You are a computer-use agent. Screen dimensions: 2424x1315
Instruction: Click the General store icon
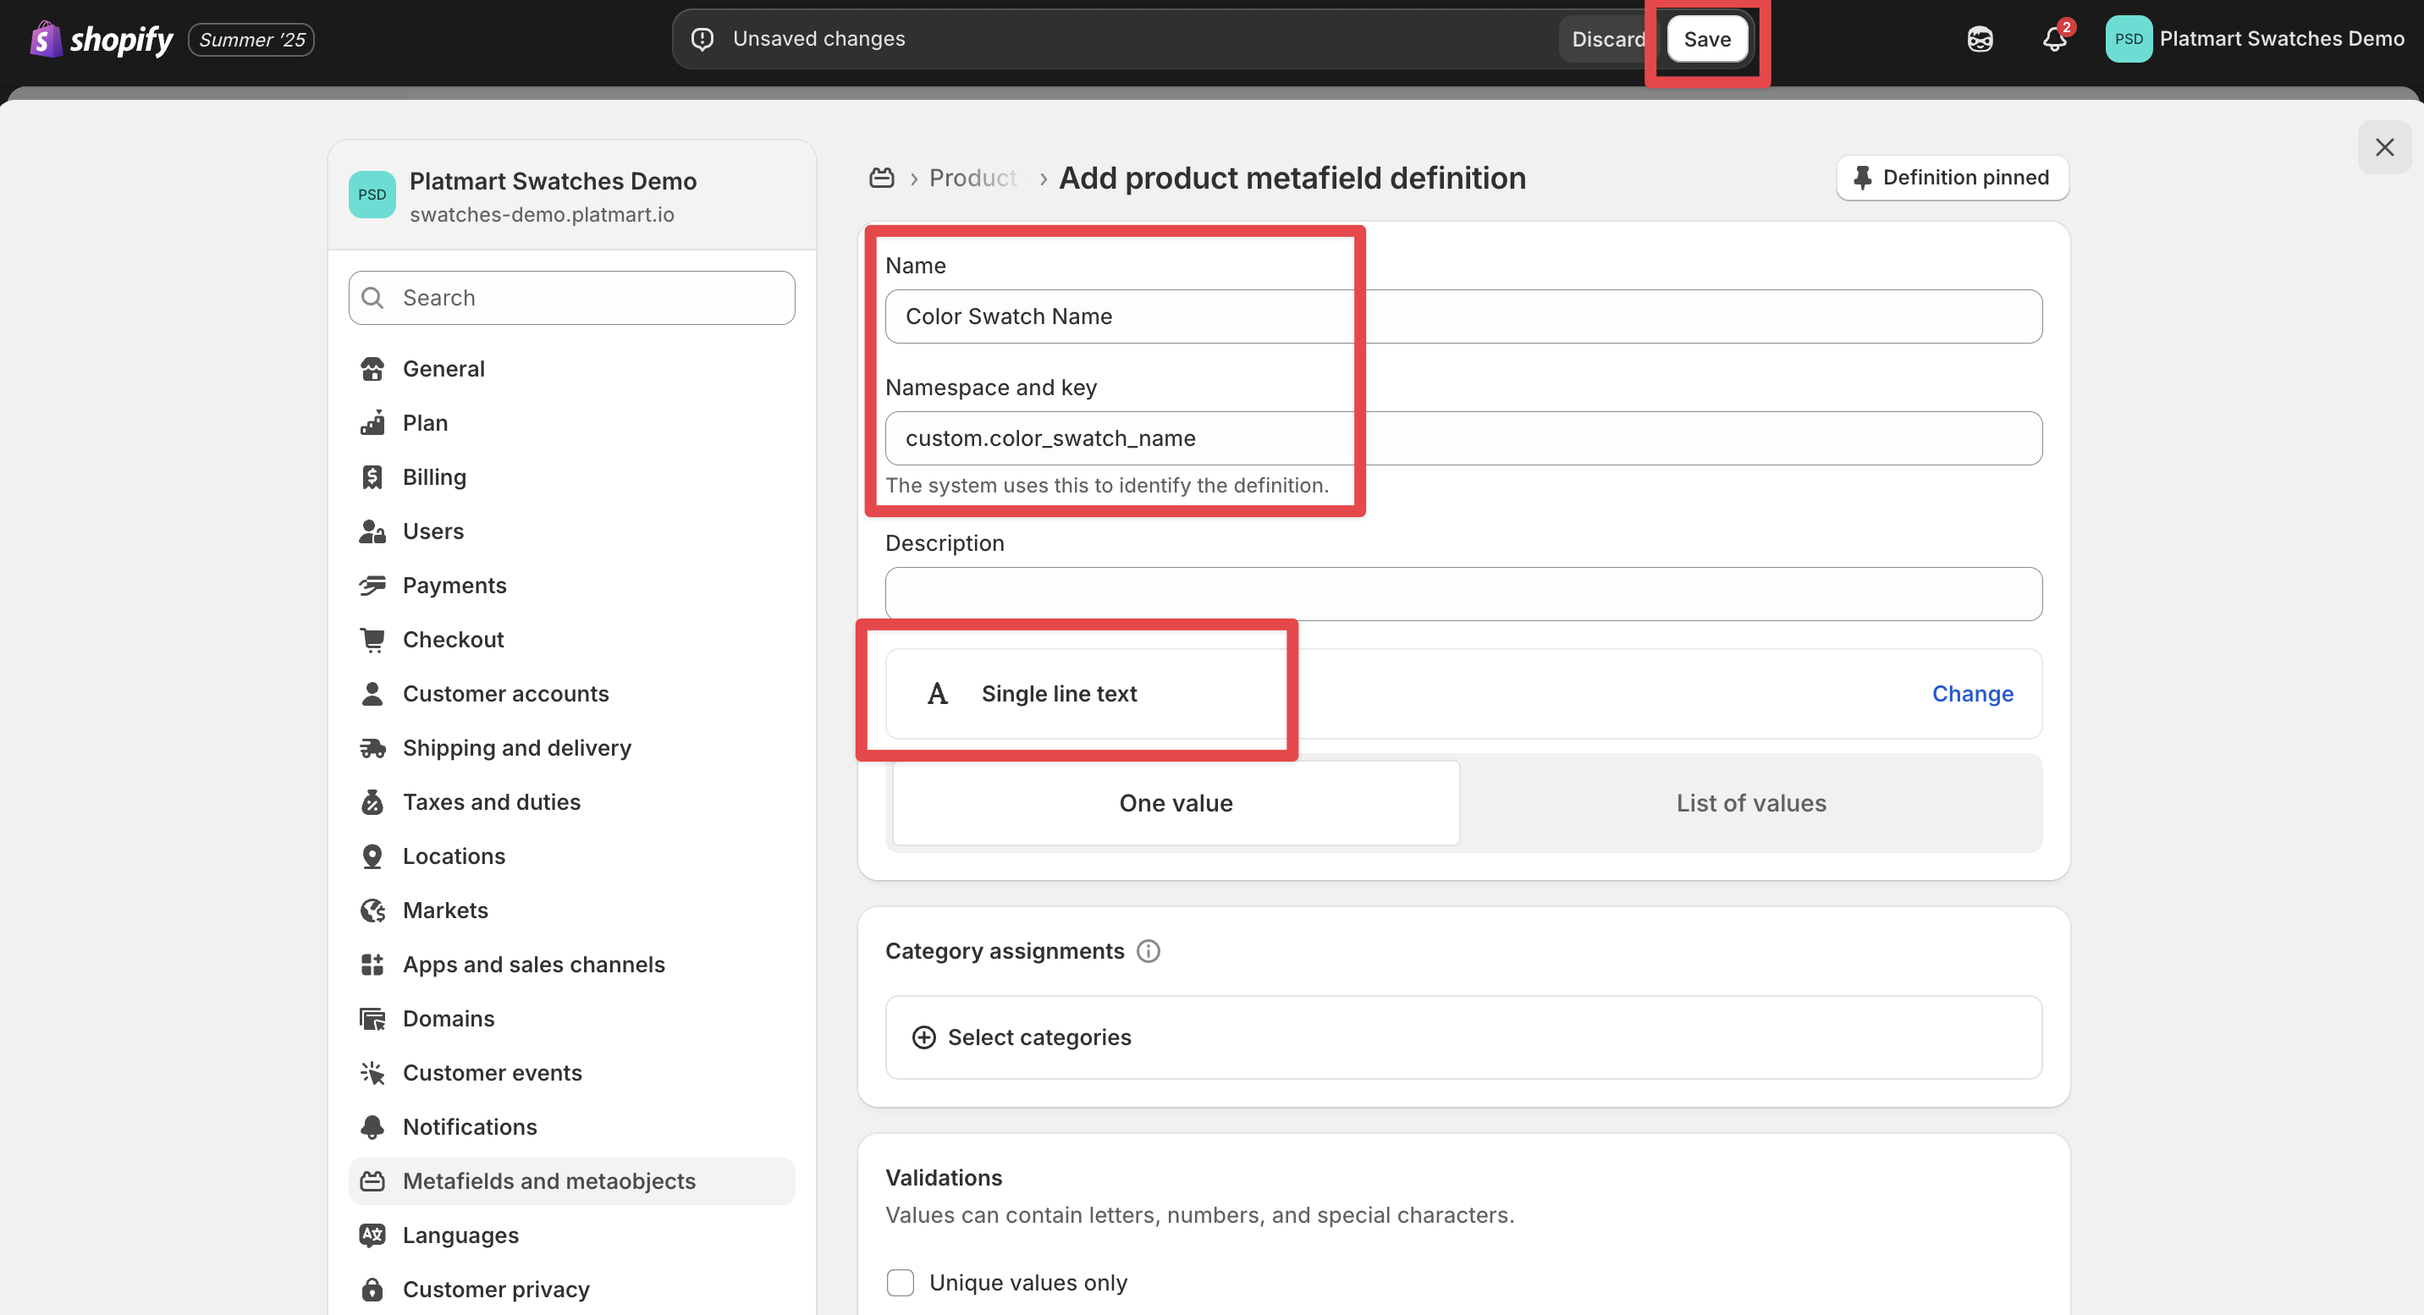click(x=372, y=369)
